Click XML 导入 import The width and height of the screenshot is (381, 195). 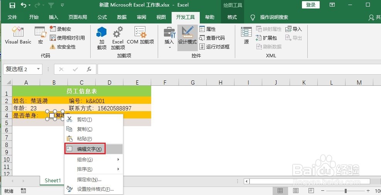click(293, 29)
